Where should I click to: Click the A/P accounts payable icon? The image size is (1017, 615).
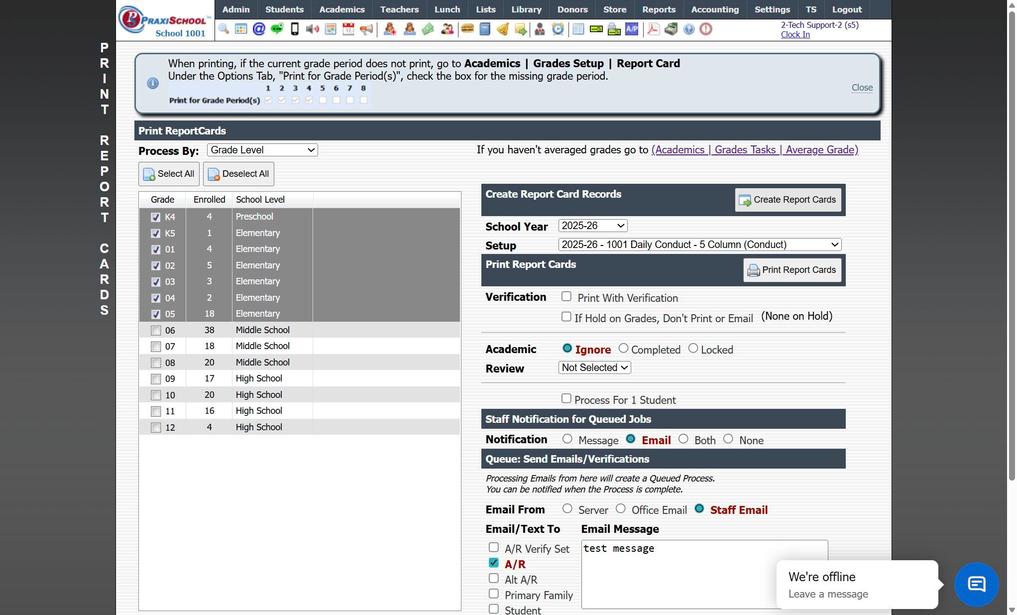click(632, 29)
